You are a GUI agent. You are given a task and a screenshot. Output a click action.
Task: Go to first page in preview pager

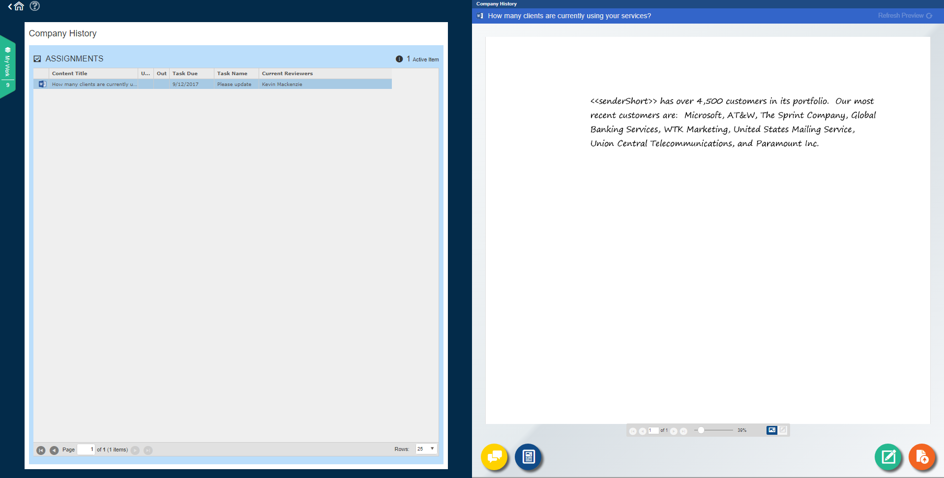pos(633,431)
